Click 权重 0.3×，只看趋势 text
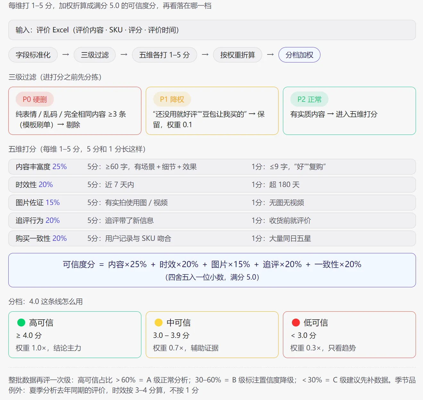423x400 pixels. coord(323,348)
